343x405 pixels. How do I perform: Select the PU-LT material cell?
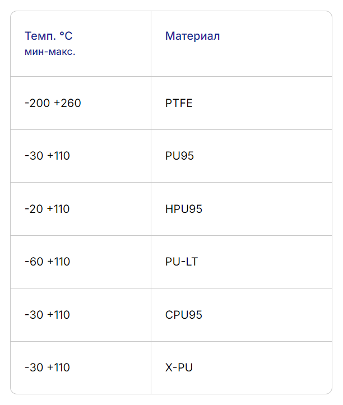pos(182,262)
